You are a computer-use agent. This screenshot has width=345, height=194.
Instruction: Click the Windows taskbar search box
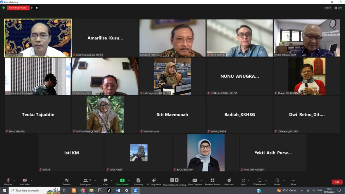coord(30,191)
